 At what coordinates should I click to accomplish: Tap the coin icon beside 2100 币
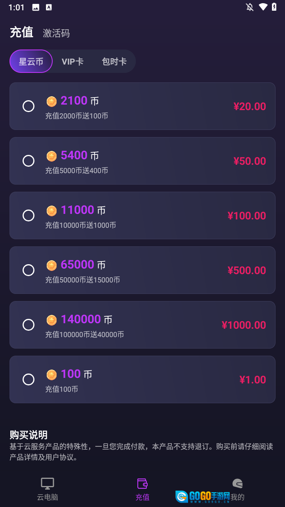[52, 101]
